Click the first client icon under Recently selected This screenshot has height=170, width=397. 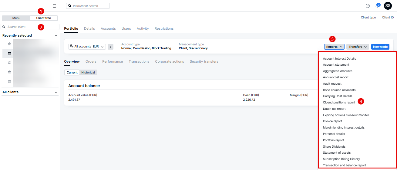coord(10,44)
